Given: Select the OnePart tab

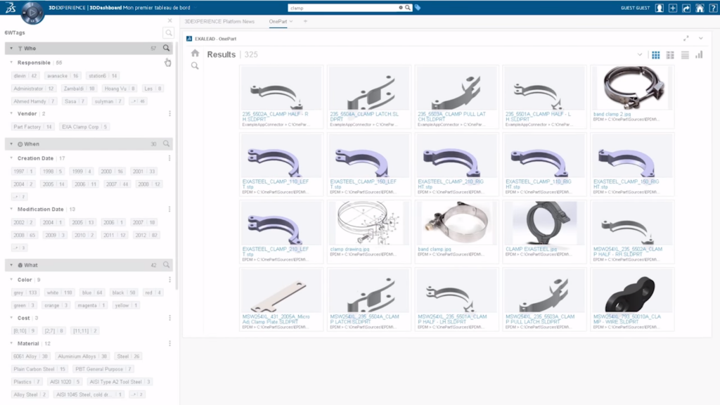Looking at the screenshot, I should [278, 22].
